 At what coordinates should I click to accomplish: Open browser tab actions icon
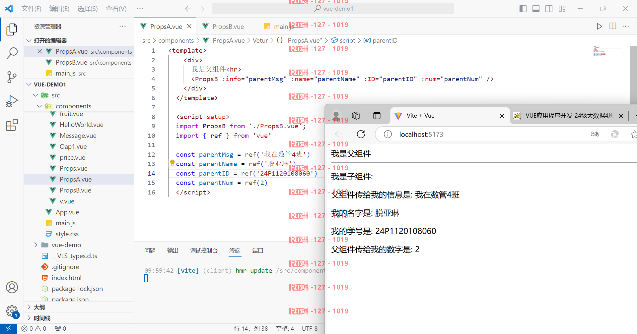pyautogui.click(x=377, y=116)
